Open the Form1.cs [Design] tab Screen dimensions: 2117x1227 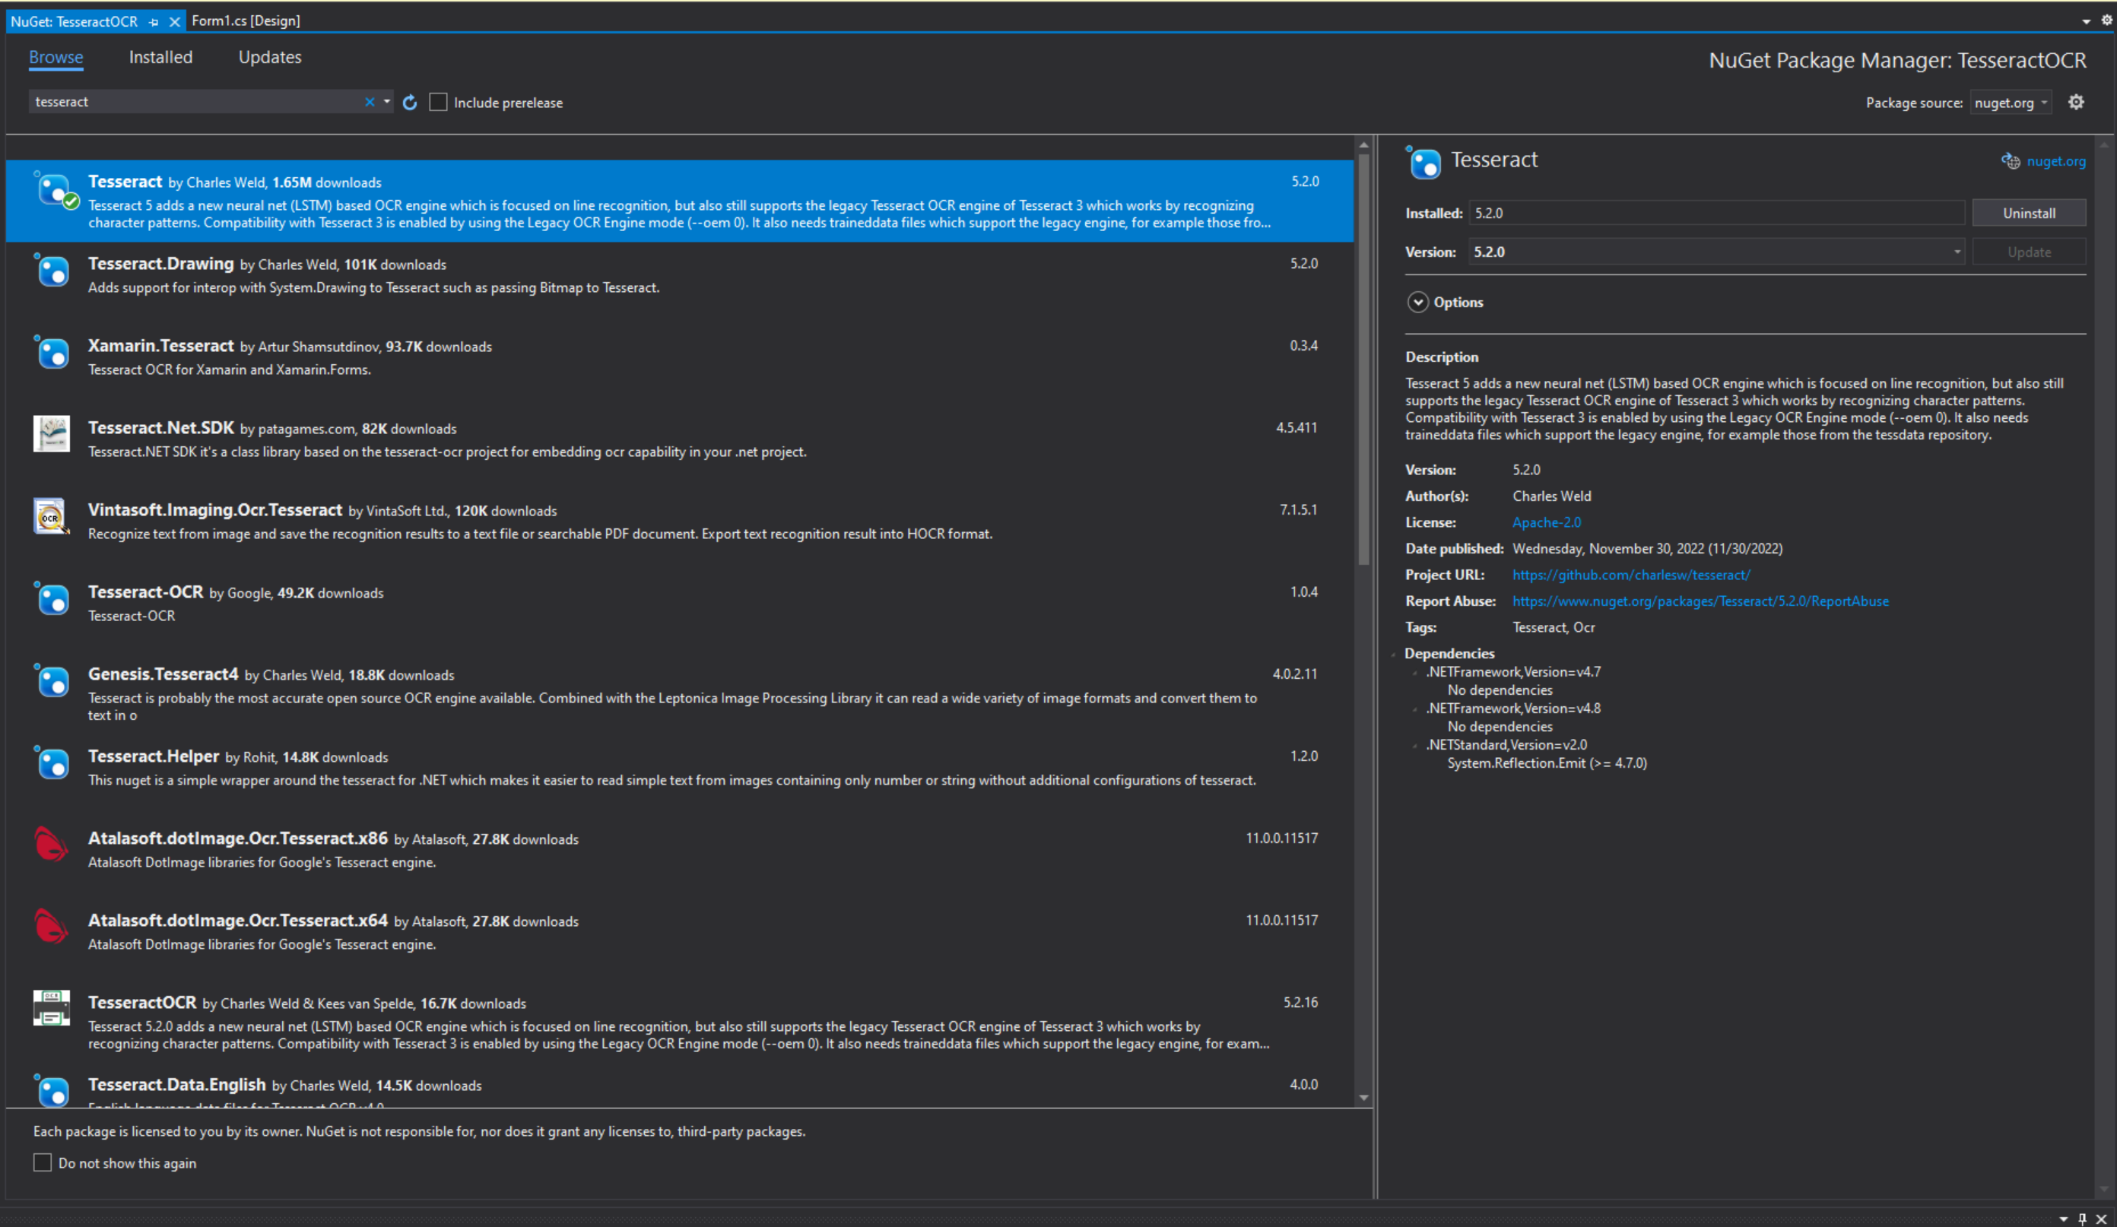click(x=246, y=21)
